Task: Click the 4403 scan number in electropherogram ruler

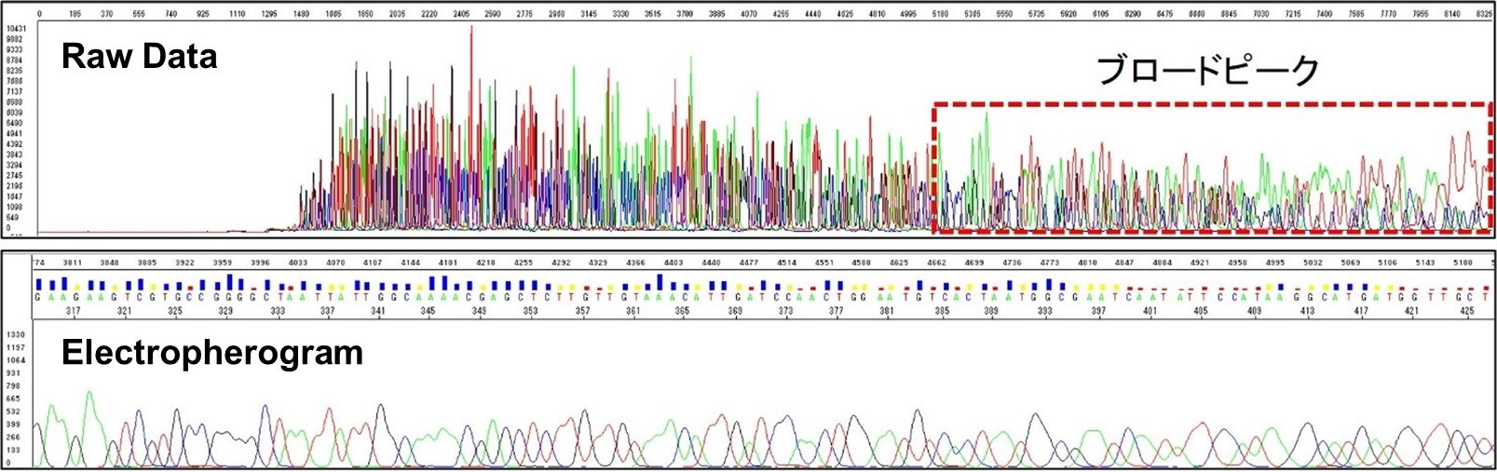Action: [x=673, y=263]
